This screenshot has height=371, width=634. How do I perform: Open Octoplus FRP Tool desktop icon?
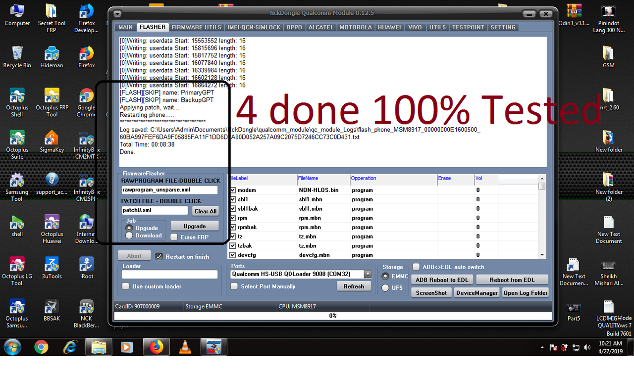pos(52,102)
